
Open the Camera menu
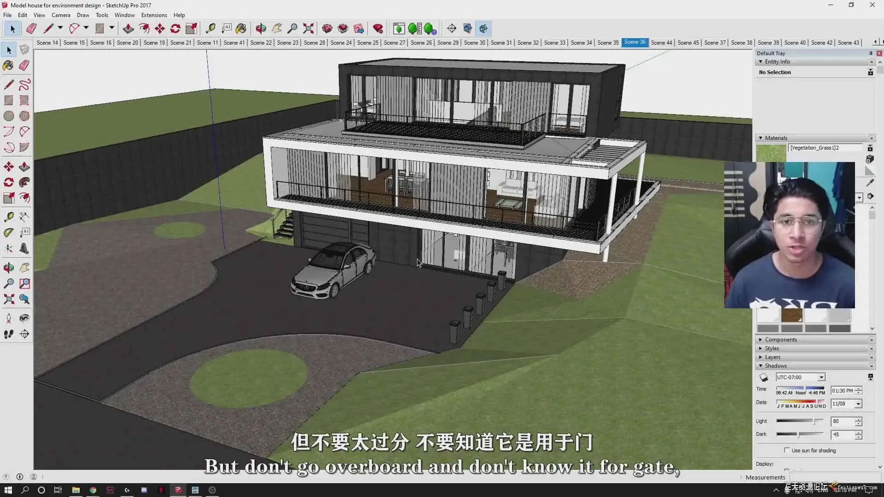[x=61, y=15]
